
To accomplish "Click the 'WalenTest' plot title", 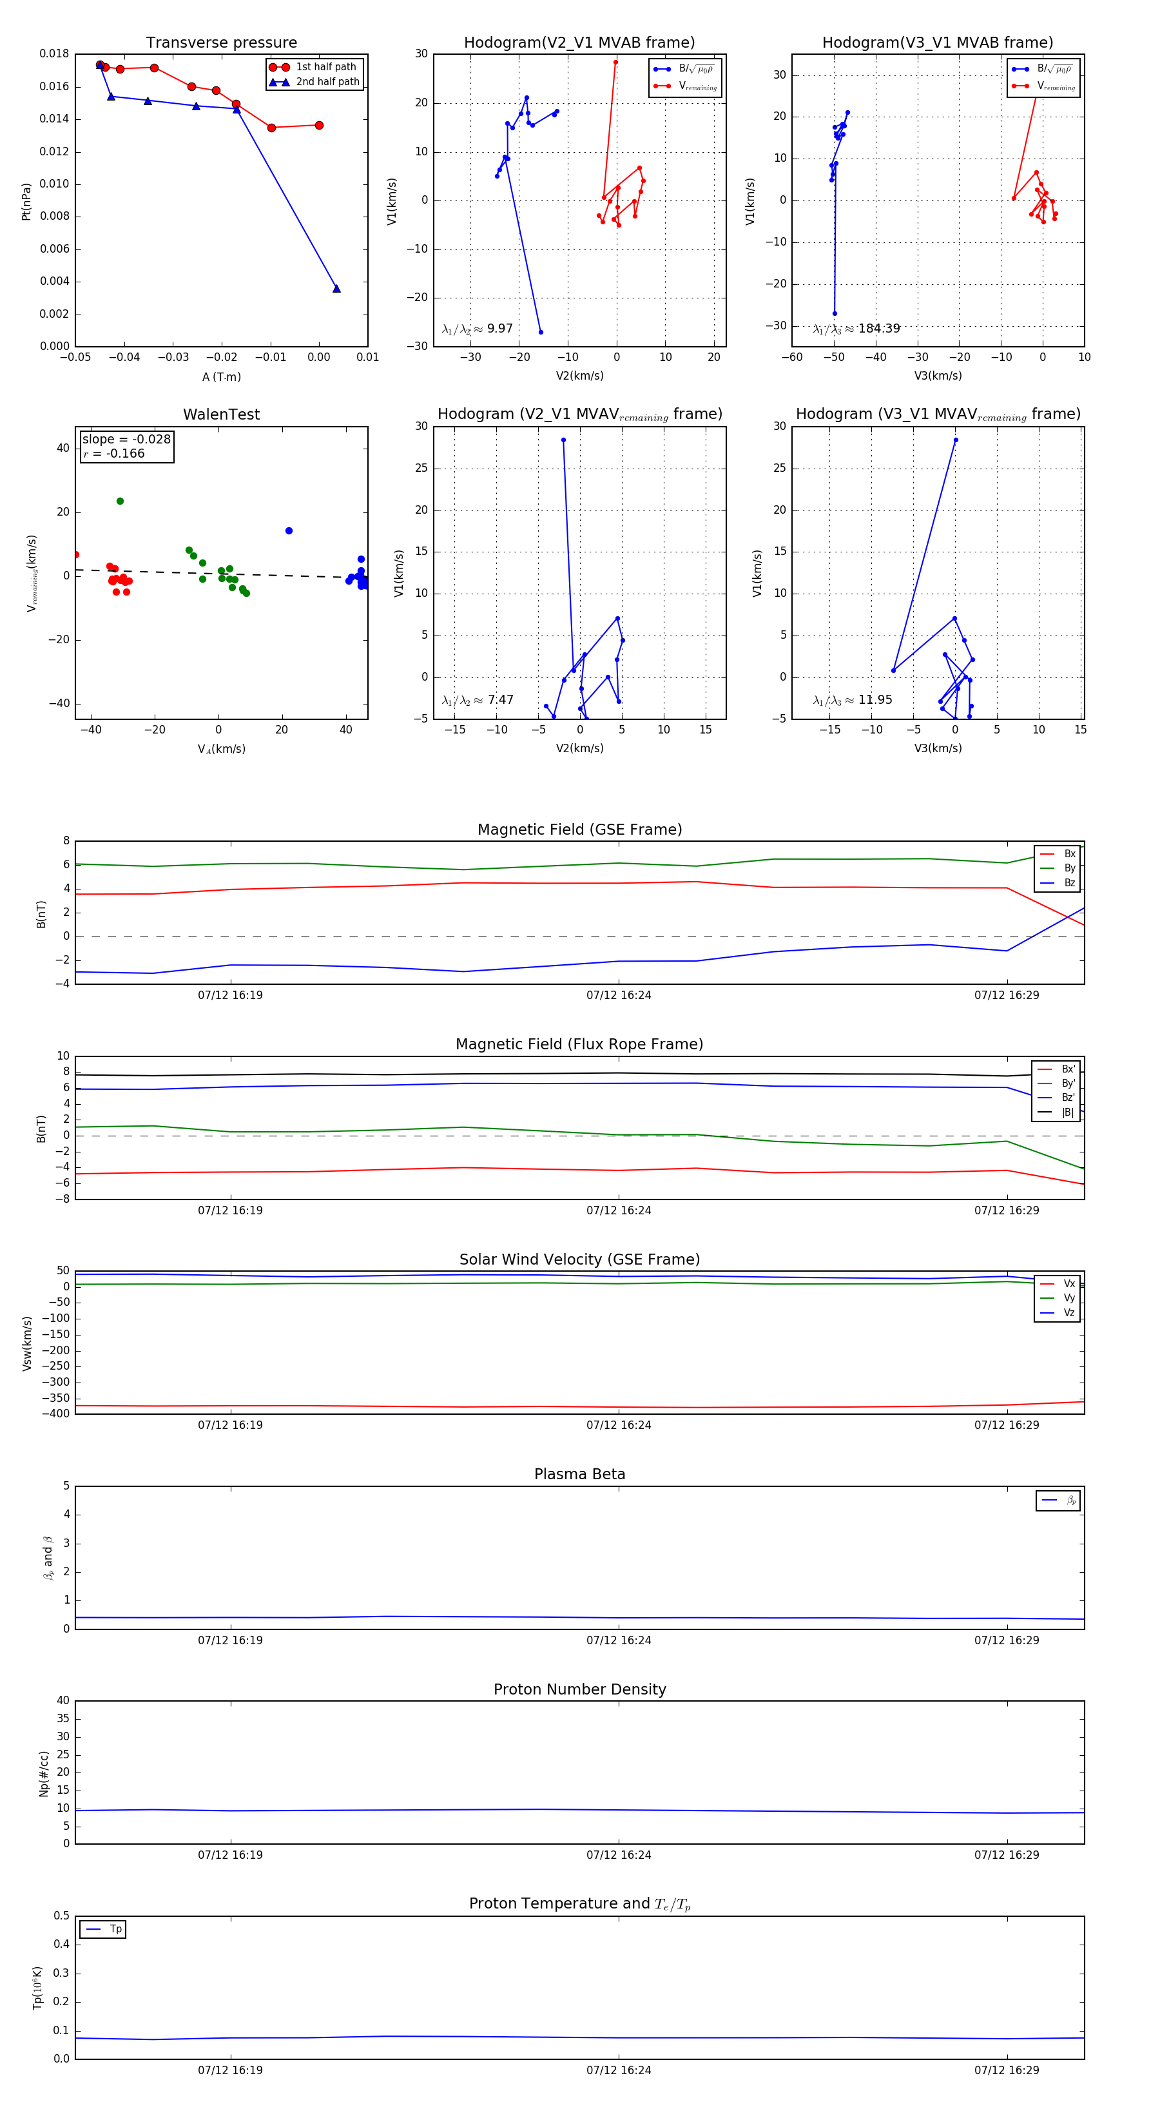I will tap(221, 414).
